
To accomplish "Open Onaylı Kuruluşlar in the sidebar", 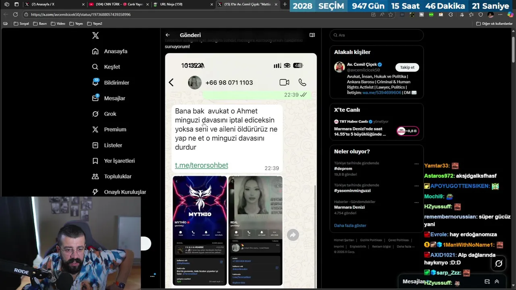I will [119, 192].
